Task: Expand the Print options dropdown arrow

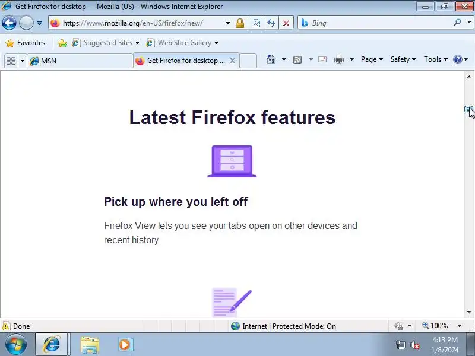Action: tap(351, 59)
